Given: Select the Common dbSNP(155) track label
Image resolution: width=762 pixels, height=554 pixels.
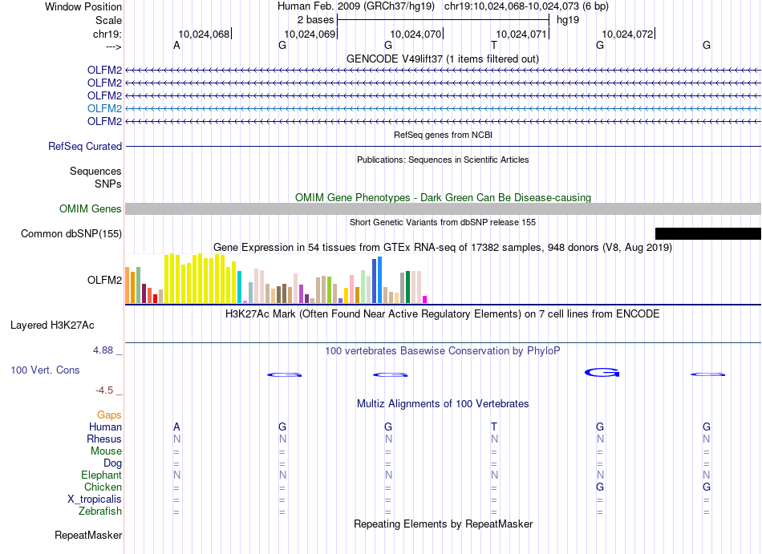Looking at the screenshot, I should click(x=71, y=233).
